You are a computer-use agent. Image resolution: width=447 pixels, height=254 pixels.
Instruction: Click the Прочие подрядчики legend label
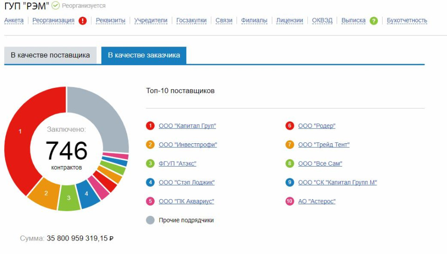point(186,220)
